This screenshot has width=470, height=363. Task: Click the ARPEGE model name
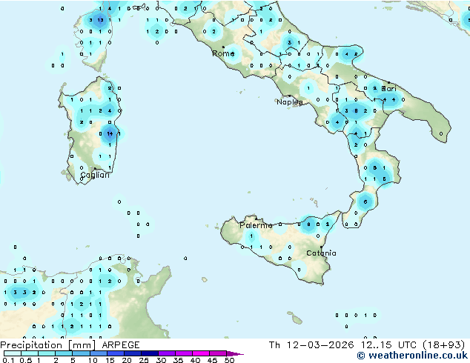(121, 345)
